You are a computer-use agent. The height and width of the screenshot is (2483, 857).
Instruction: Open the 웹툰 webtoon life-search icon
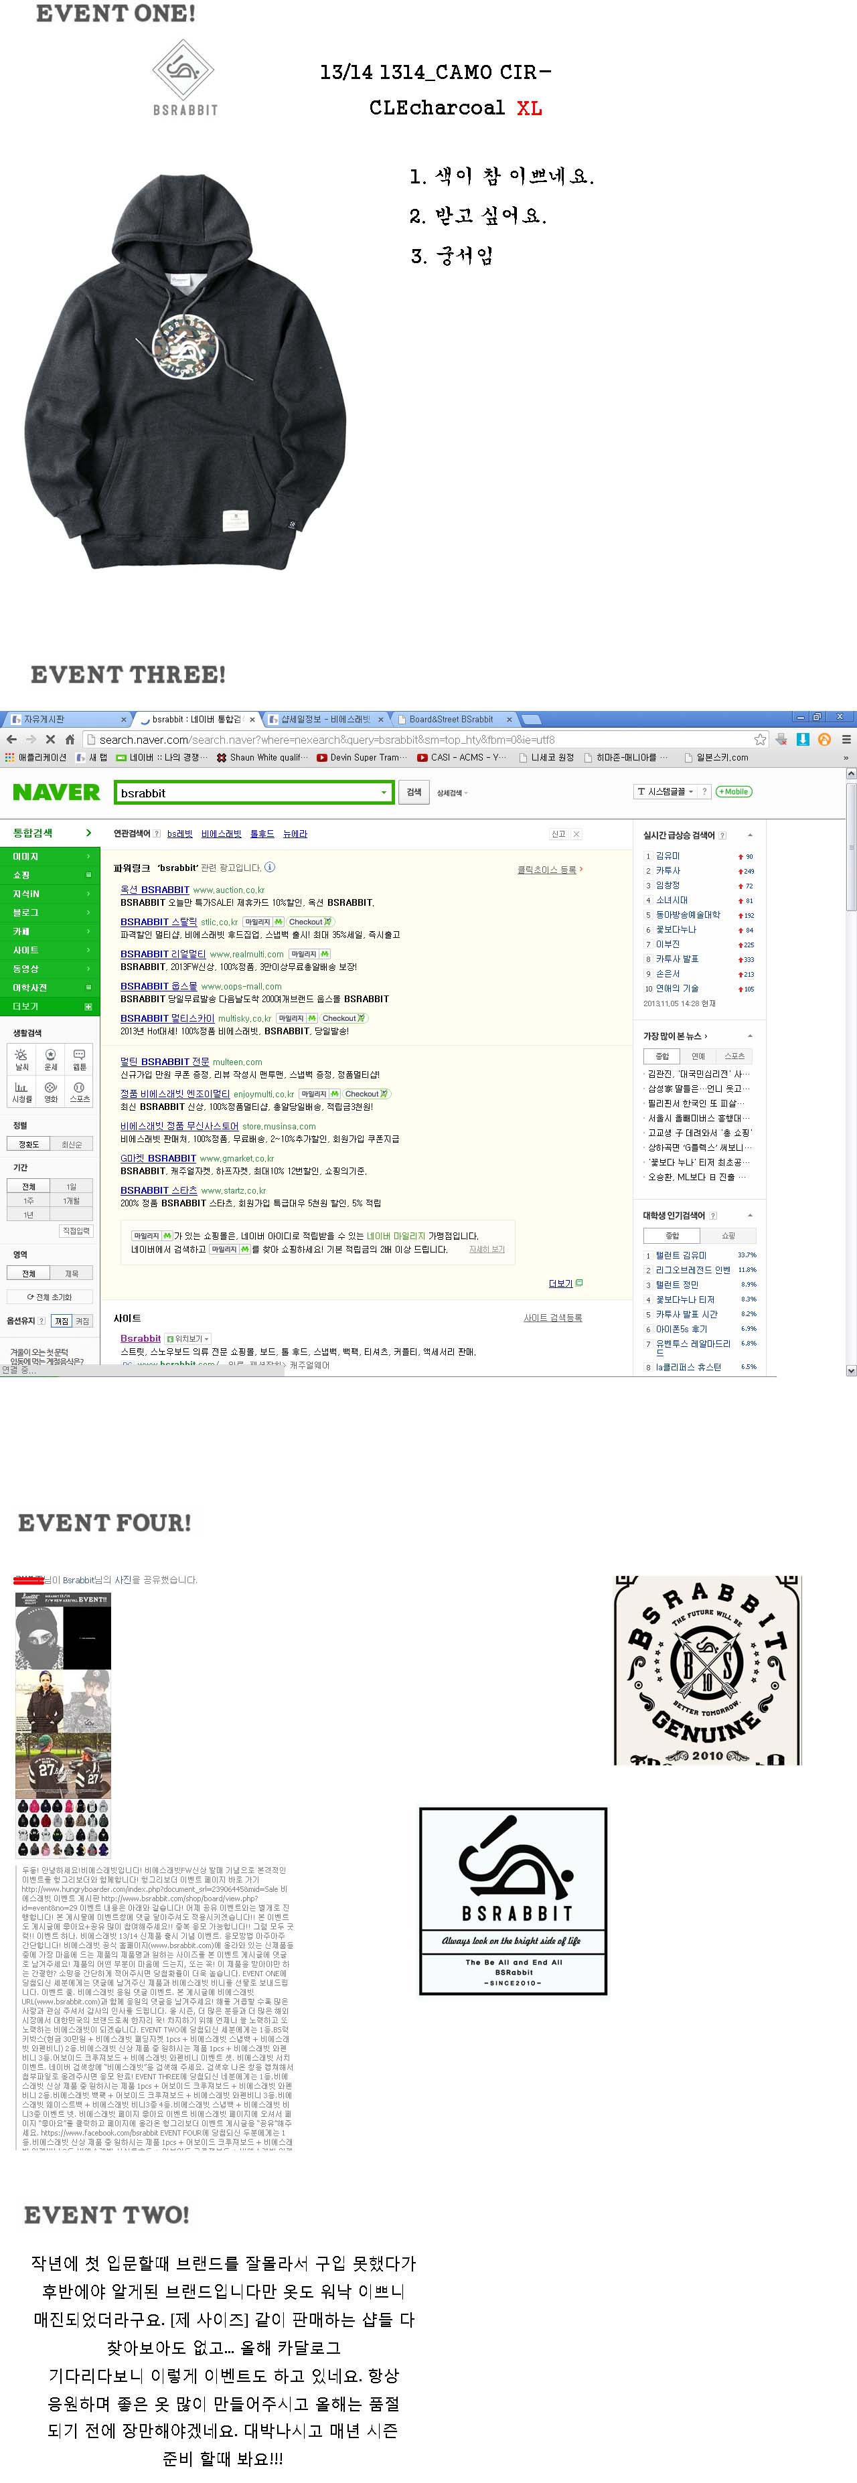pos(79,1060)
